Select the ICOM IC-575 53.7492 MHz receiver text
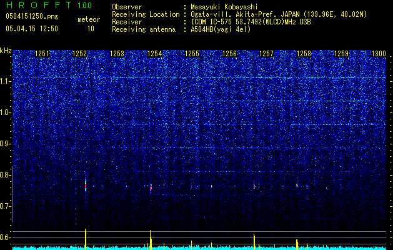The width and height of the screenshot is (393, 250). click(251, 22)
